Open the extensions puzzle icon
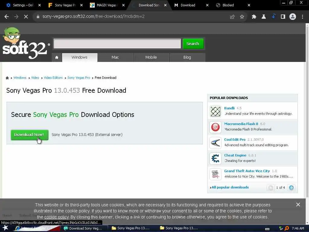Screen dimensions: 309x232 click(x=254, y=17)
